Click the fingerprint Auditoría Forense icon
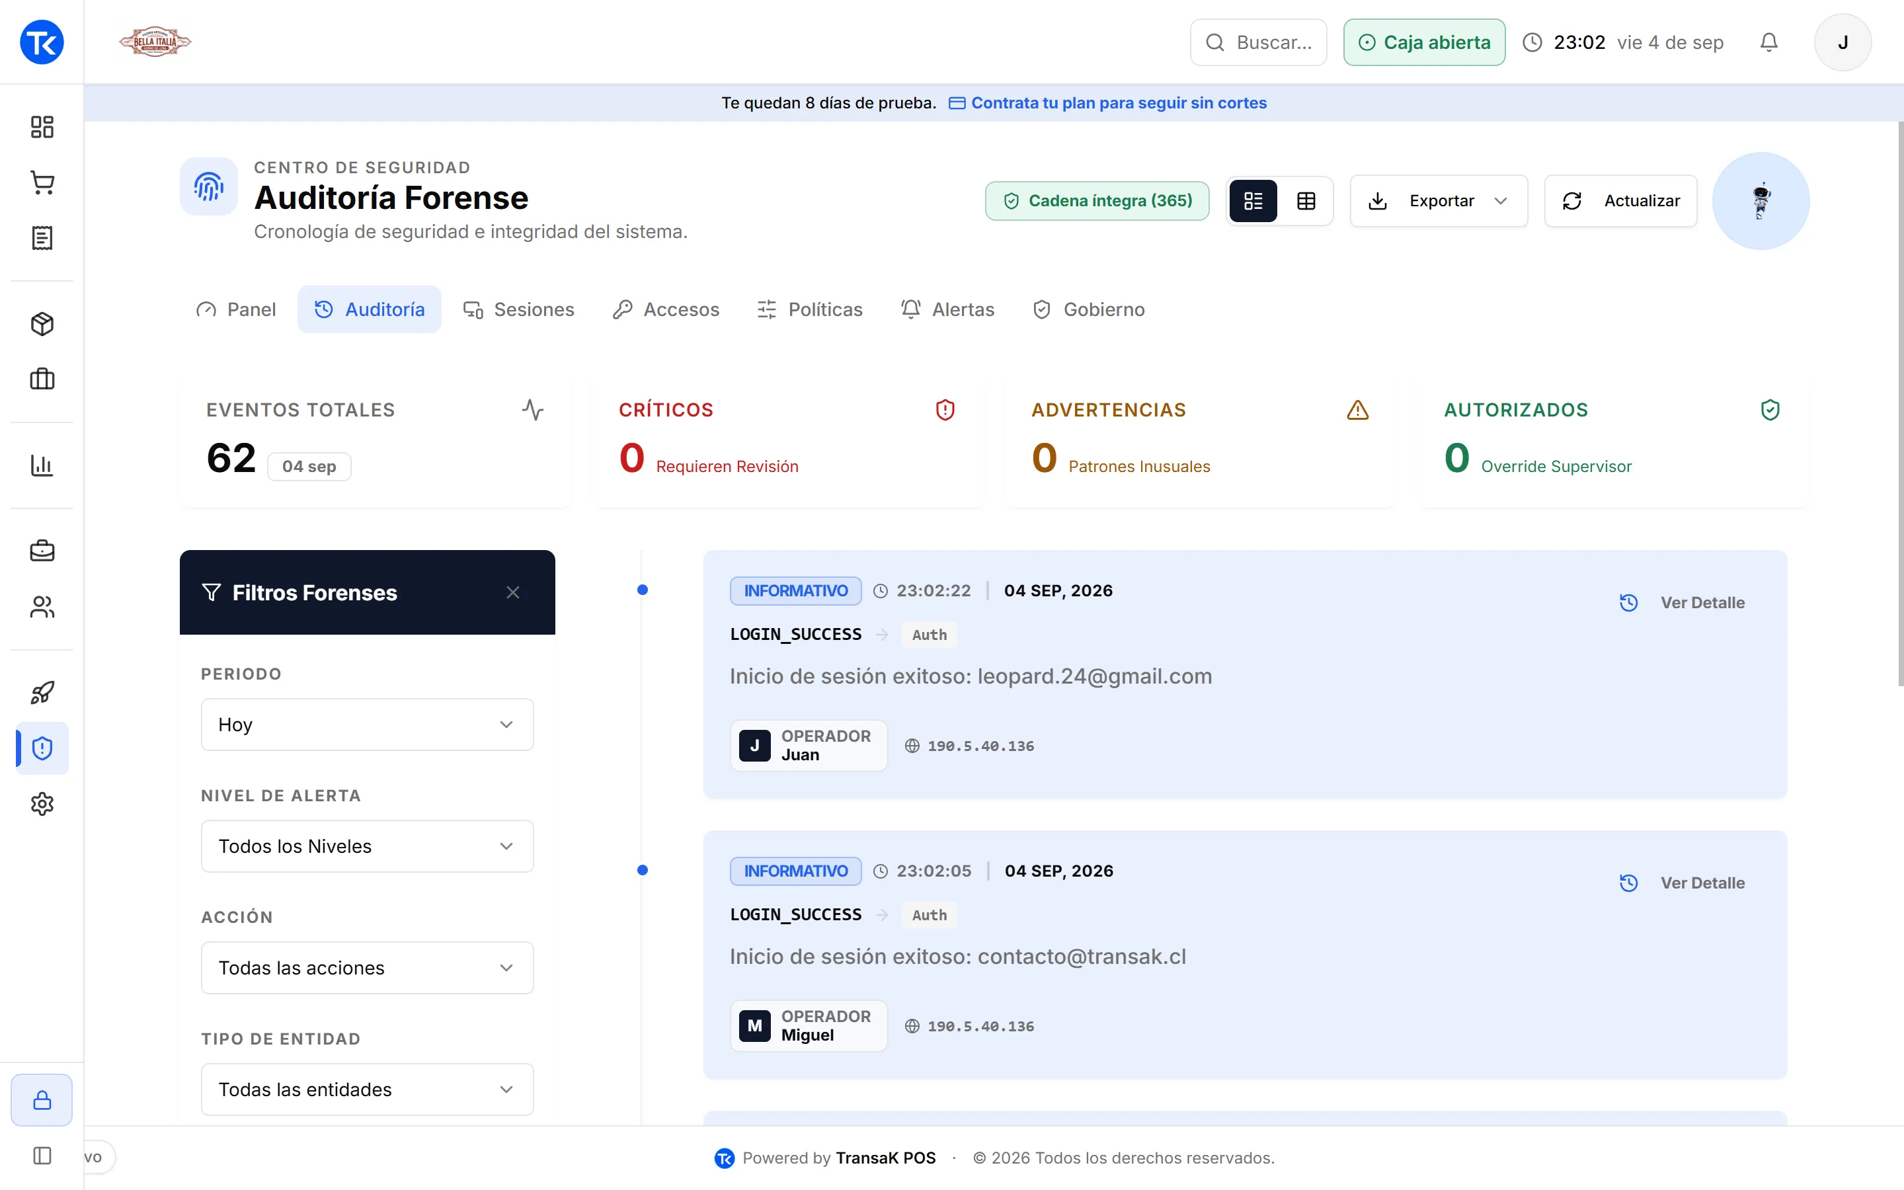 [x=208, y=186]
